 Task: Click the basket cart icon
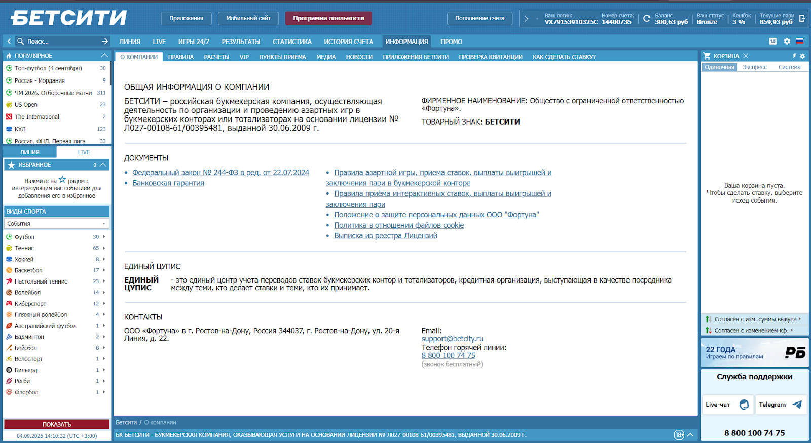click(707, 56)
